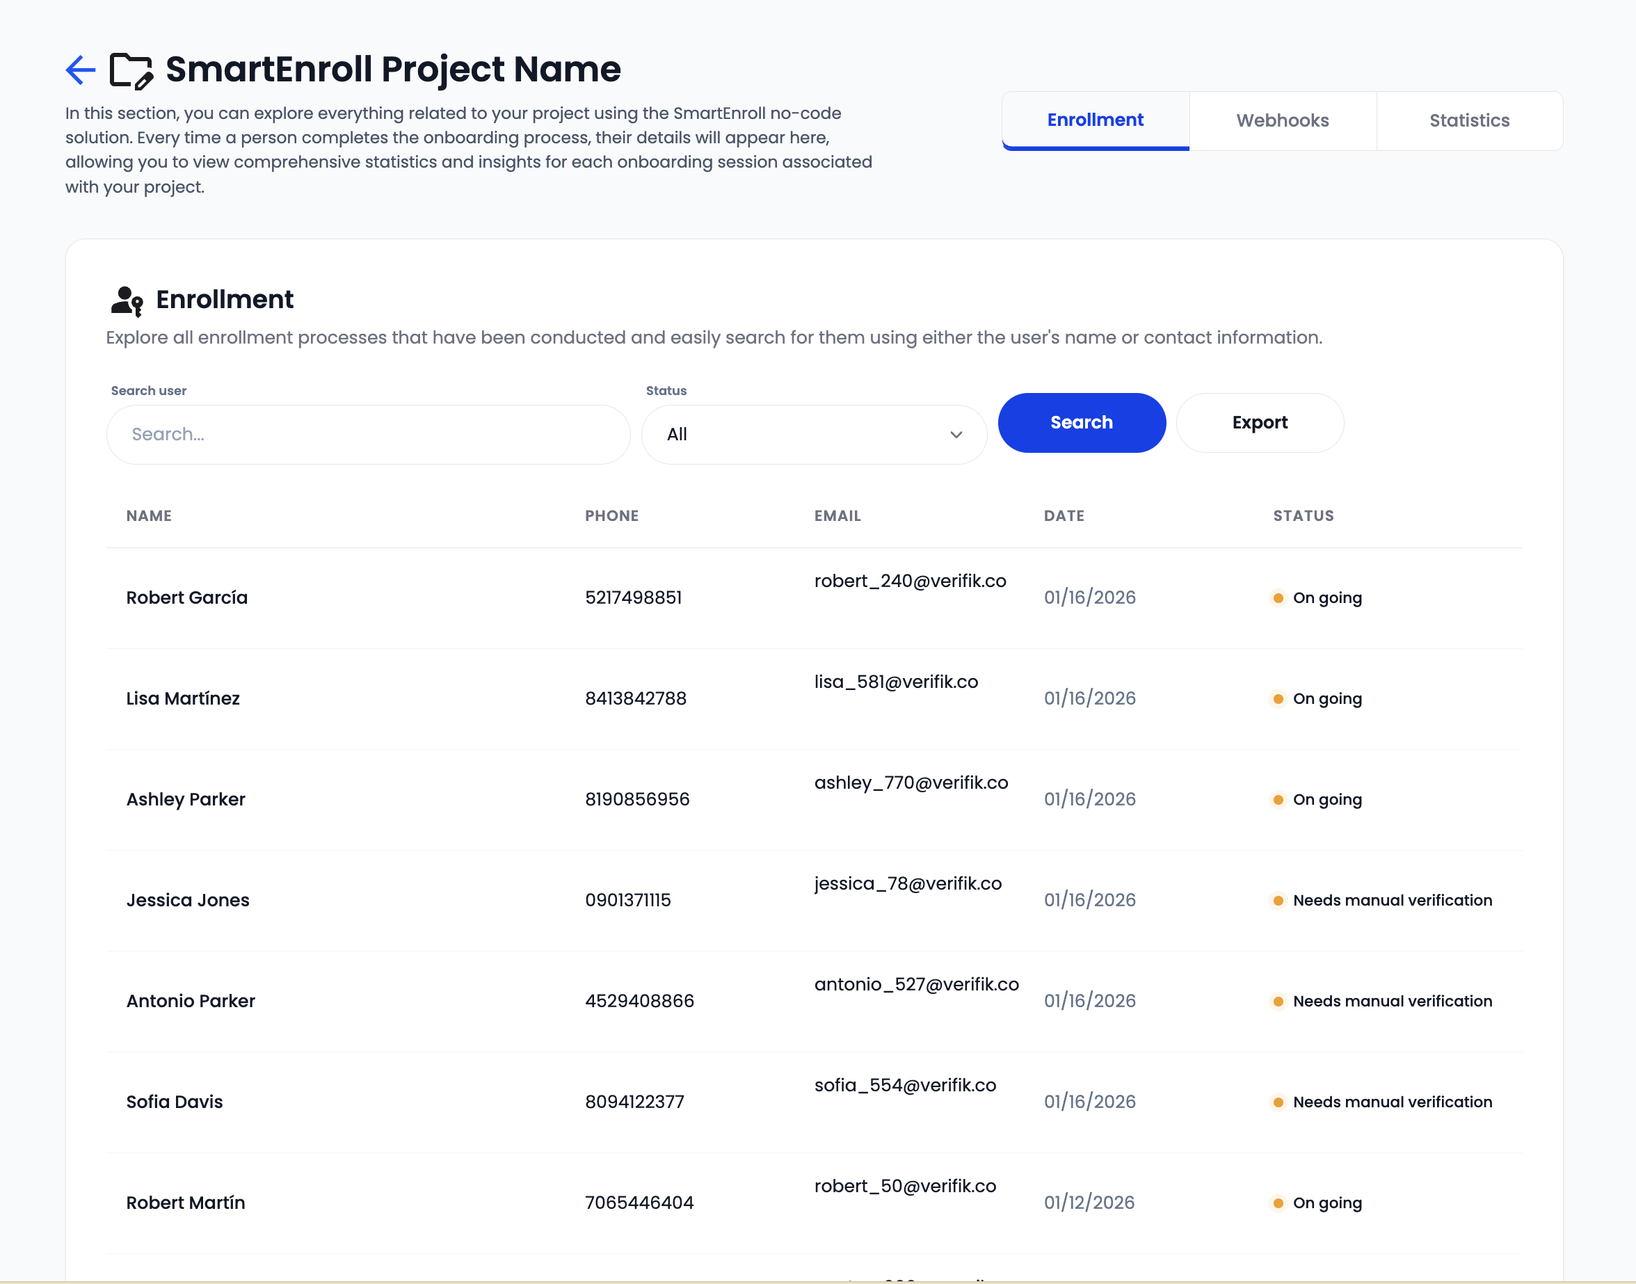Screen dimensions: 1636x1284
Task: Click the NAME column header
Action: (x=149, y=515)
